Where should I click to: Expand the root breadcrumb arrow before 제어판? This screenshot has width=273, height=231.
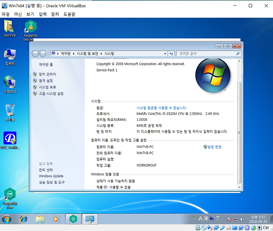[58, 54]
